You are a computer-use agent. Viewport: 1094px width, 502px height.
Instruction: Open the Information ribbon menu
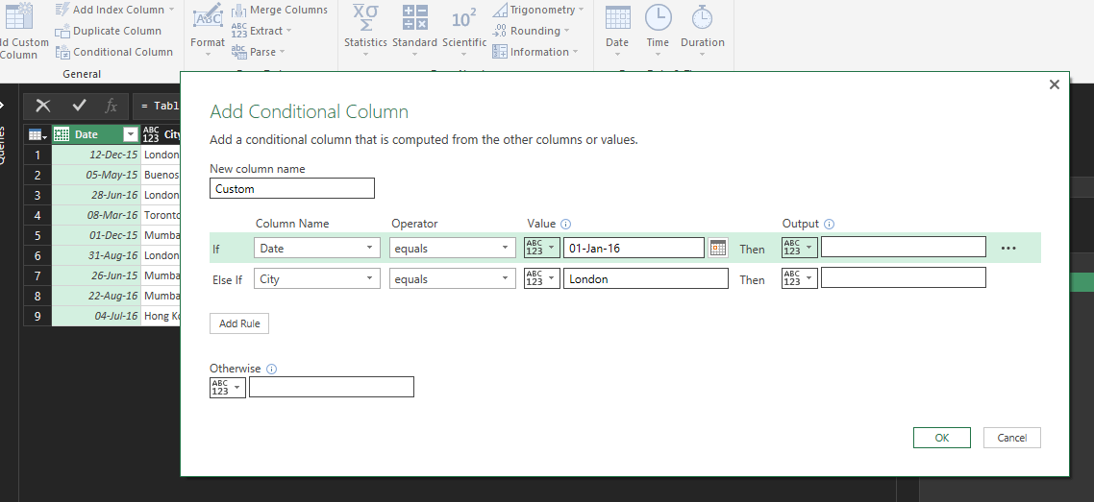535,52
